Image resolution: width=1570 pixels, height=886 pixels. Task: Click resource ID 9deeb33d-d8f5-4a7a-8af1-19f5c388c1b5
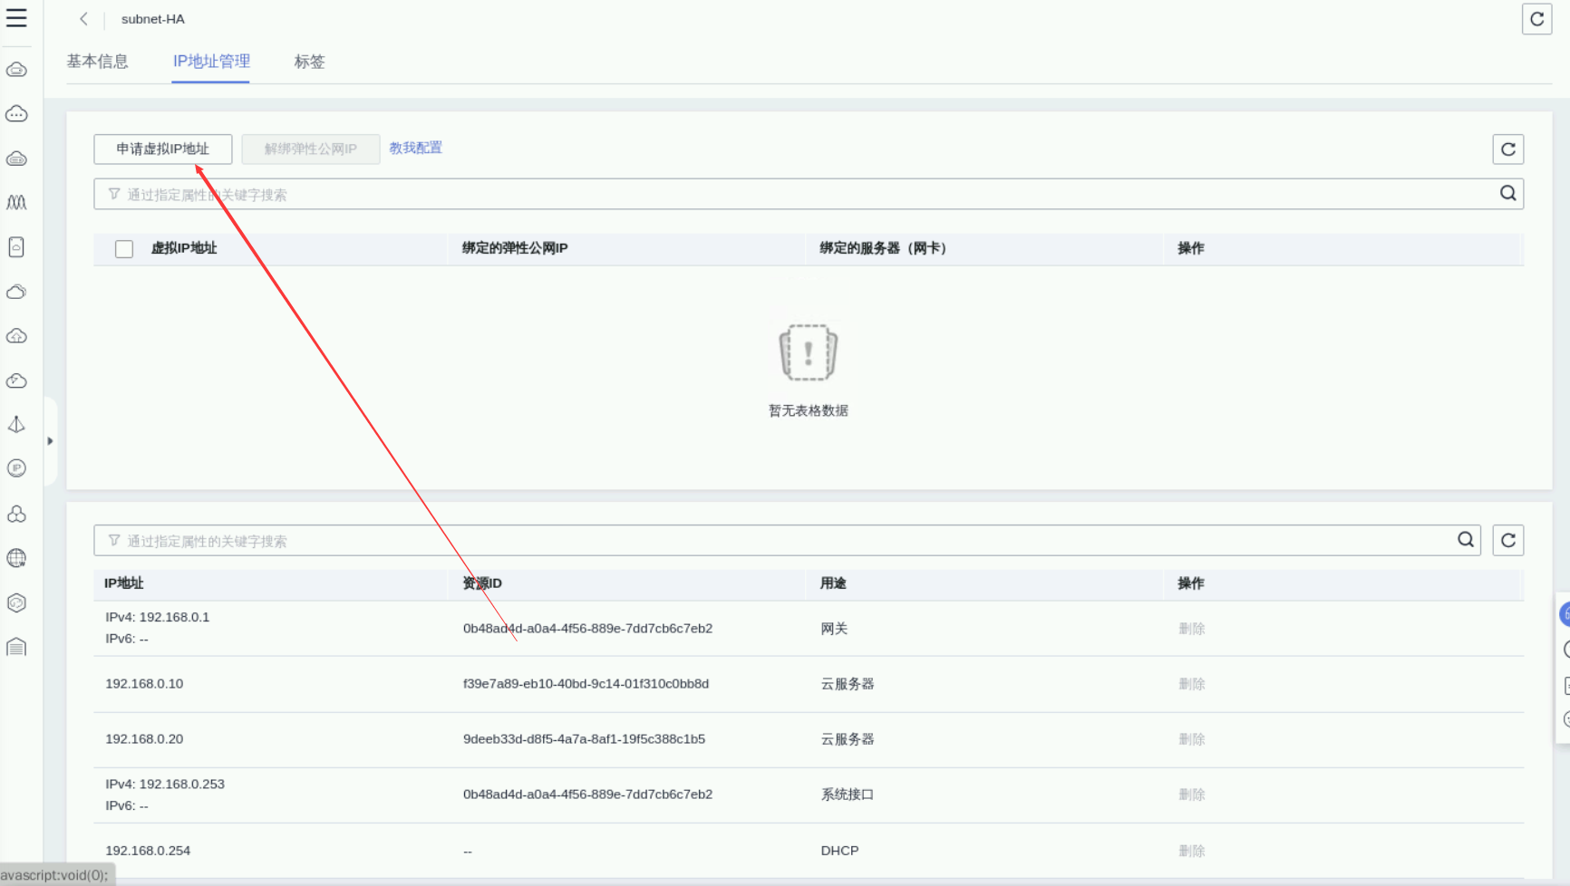coord(584,739)
